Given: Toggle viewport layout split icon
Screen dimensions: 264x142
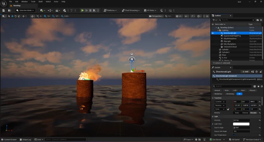Looking at the screenshot, I should 207,16.
